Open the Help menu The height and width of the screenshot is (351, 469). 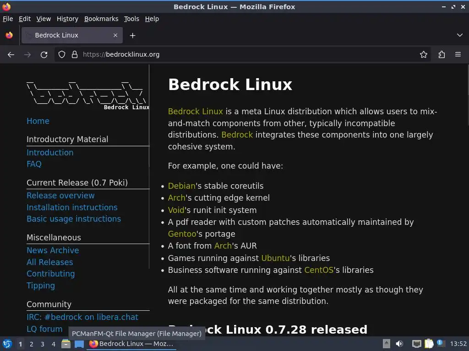[152, 19]
